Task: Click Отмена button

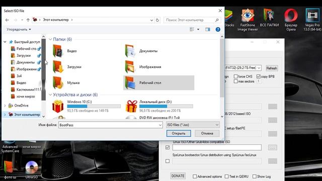Action: coord(207,133)
